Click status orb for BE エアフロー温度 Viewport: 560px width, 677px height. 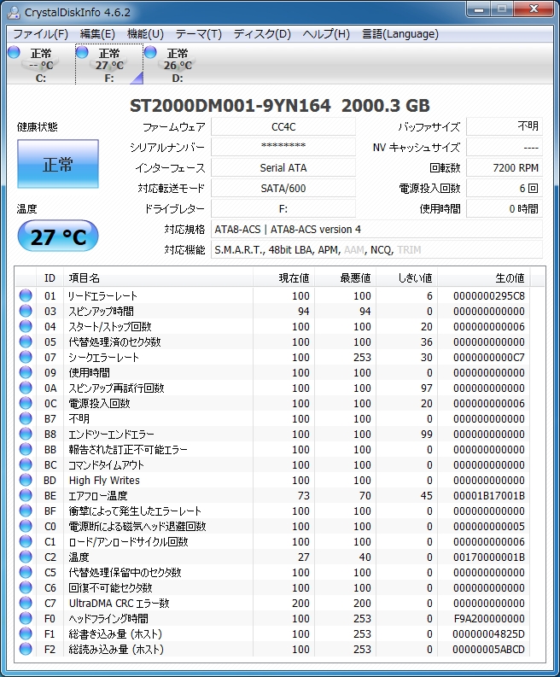(26, 495)
